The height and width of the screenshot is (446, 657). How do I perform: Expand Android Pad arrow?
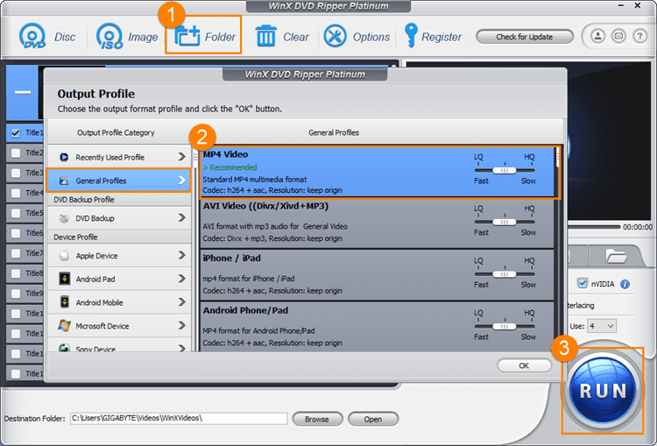(x=182, y=279)
